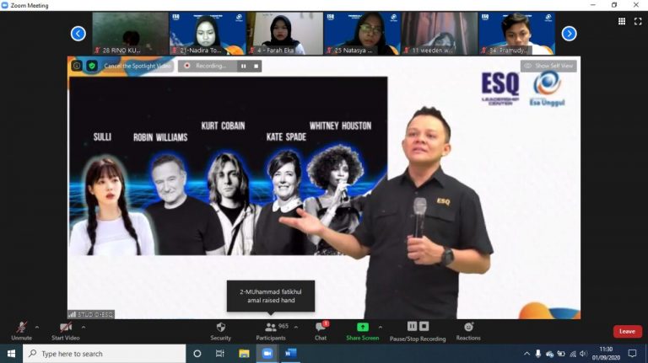Open the Participants panel
648x363 pixels.
pos(271,328)
